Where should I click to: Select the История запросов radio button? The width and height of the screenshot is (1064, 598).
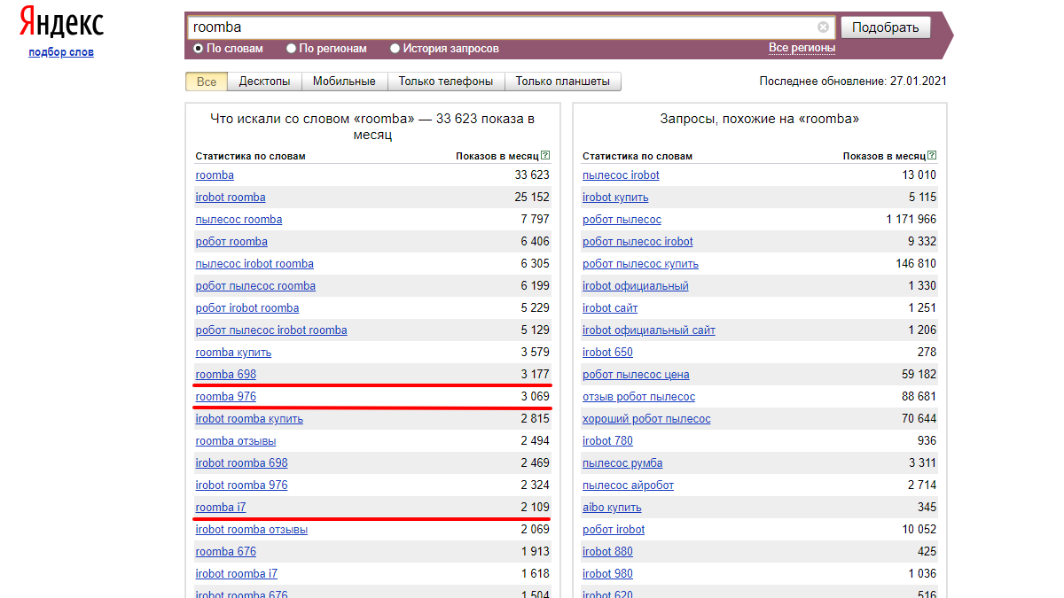395,49
